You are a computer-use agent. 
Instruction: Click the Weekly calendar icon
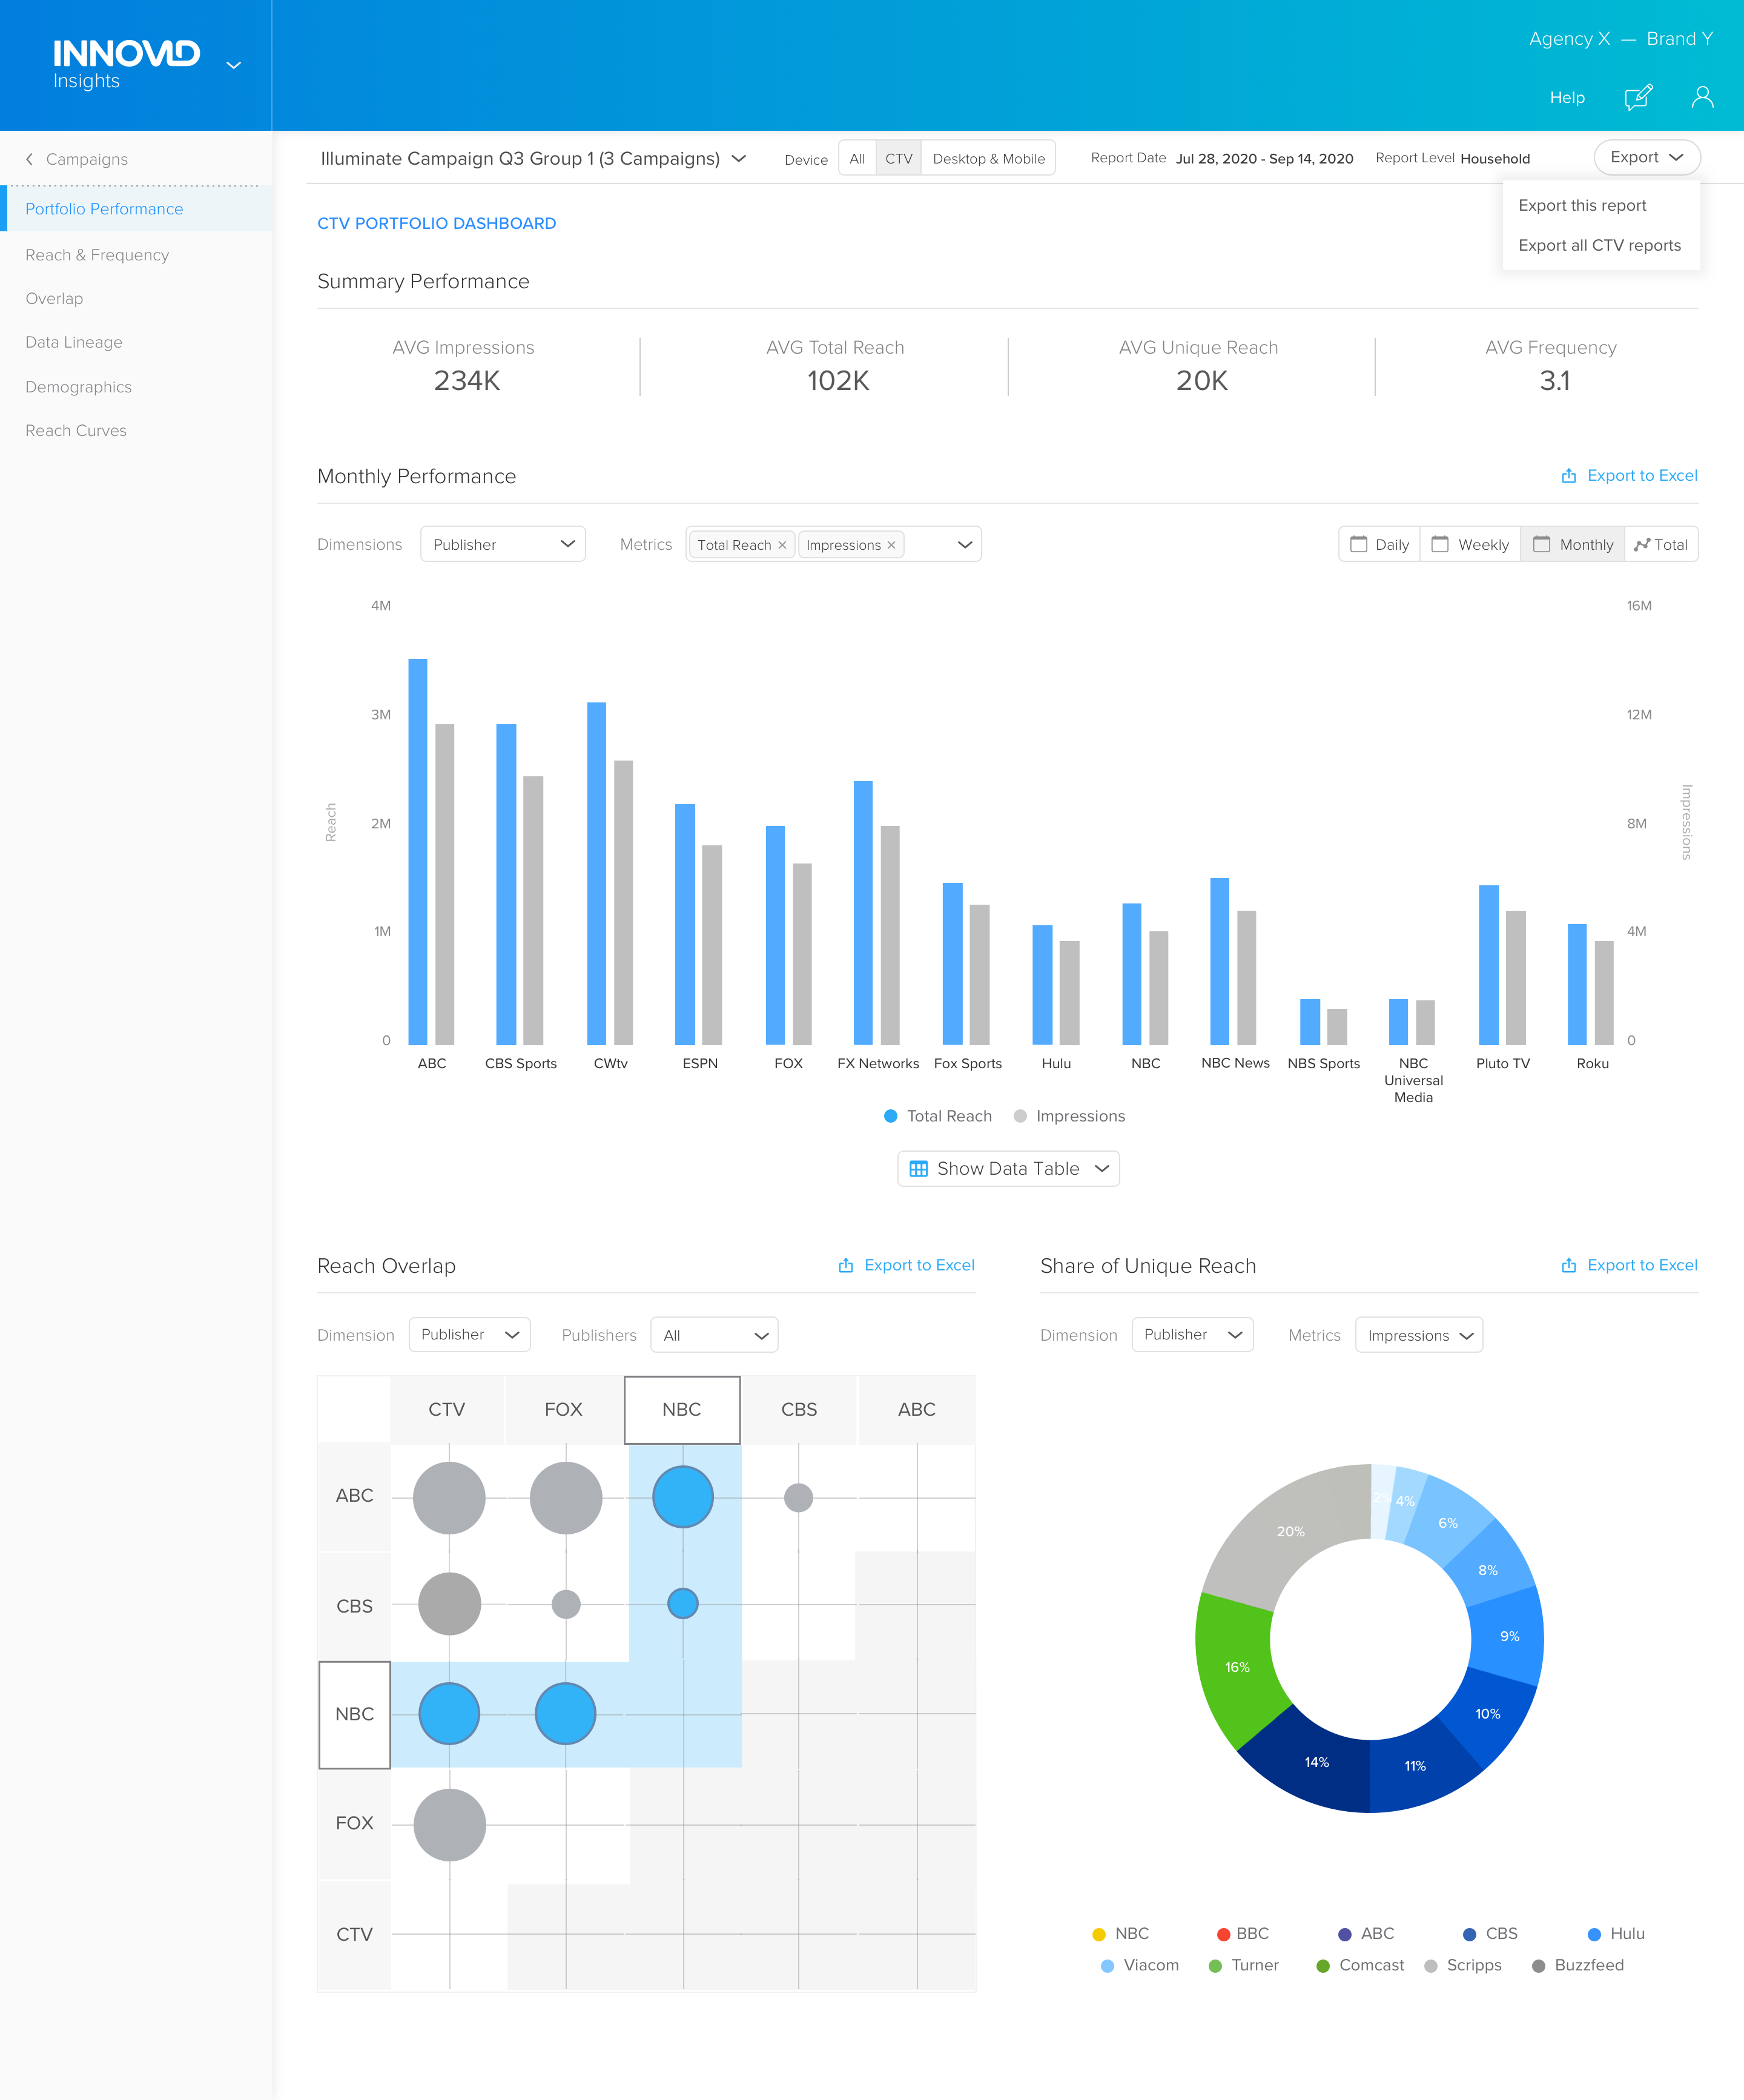(1440, 544)
